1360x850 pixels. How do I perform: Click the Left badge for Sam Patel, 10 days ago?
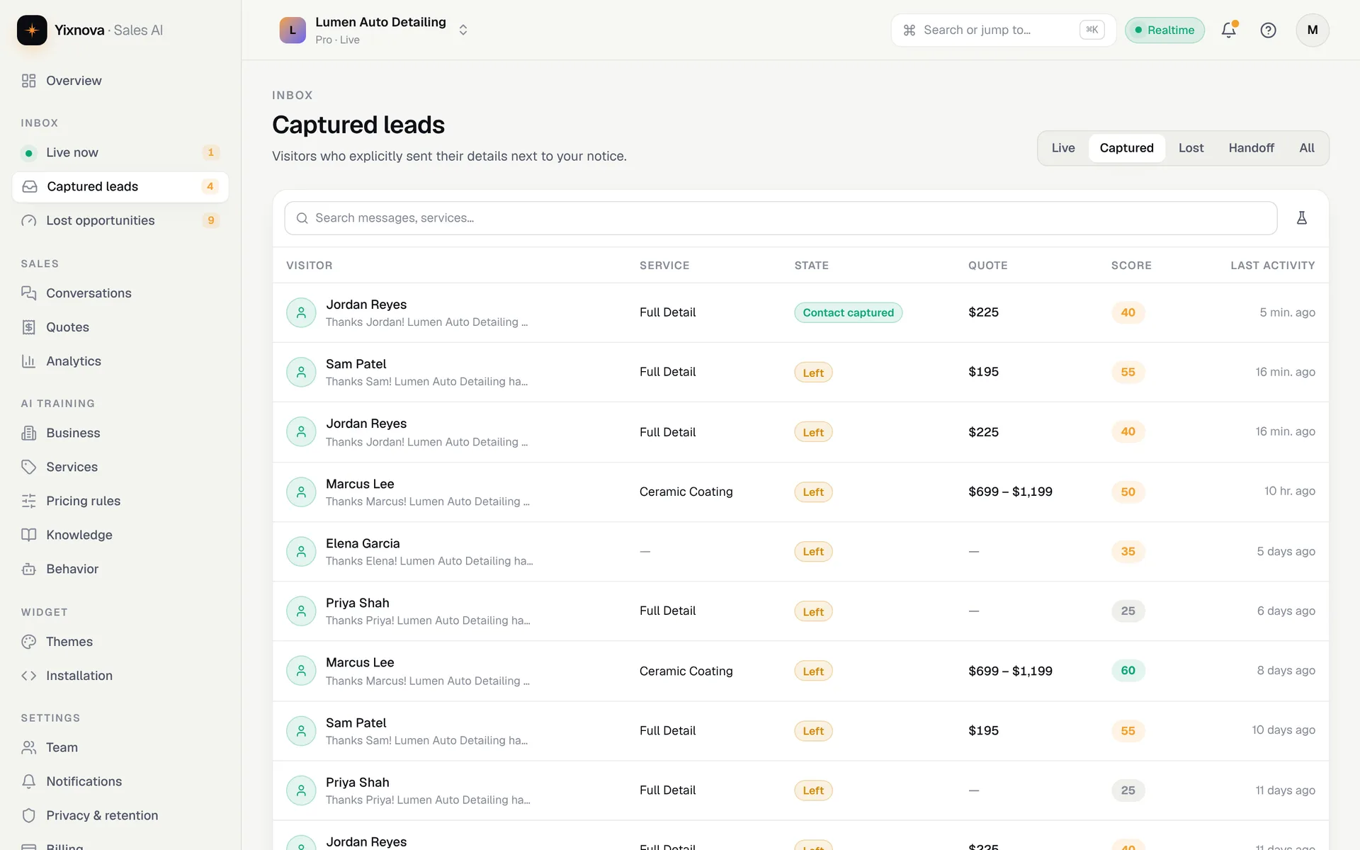813,731
